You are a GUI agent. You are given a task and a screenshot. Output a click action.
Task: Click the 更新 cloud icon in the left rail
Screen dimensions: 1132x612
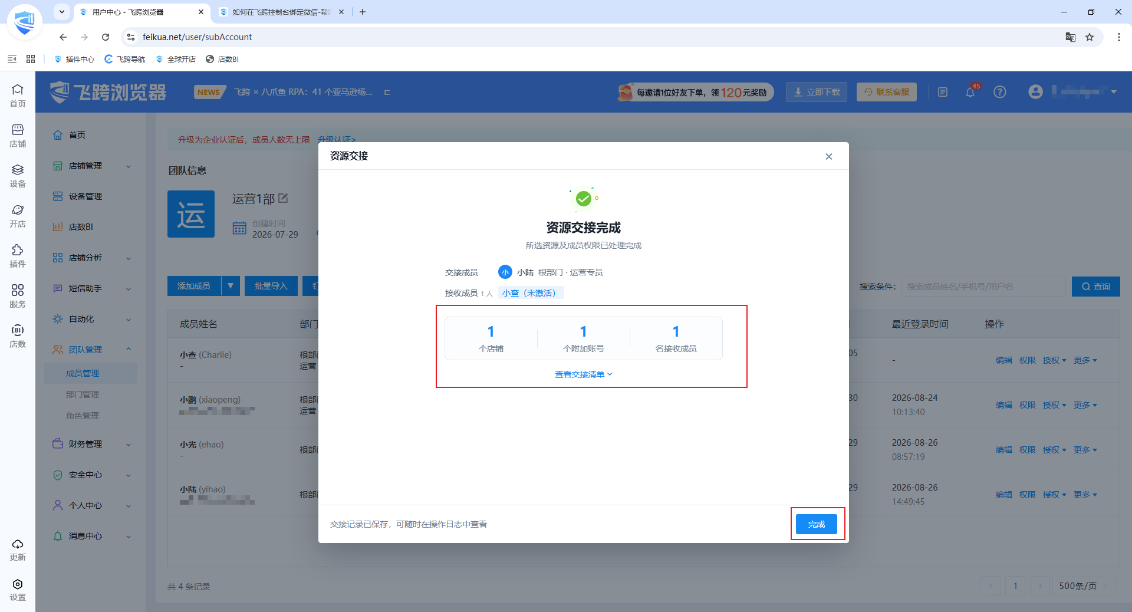point(18,550)
